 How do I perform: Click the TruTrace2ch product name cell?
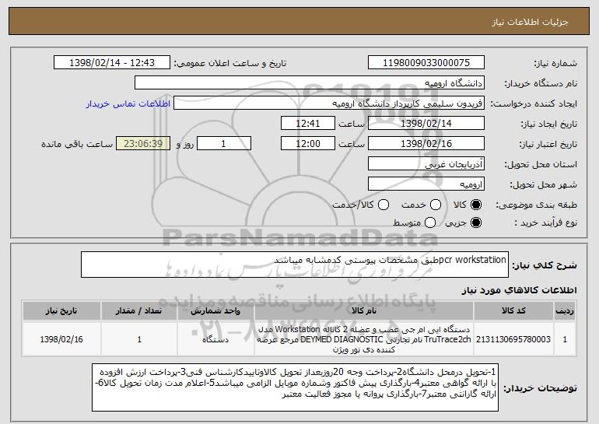coord(364,339)
